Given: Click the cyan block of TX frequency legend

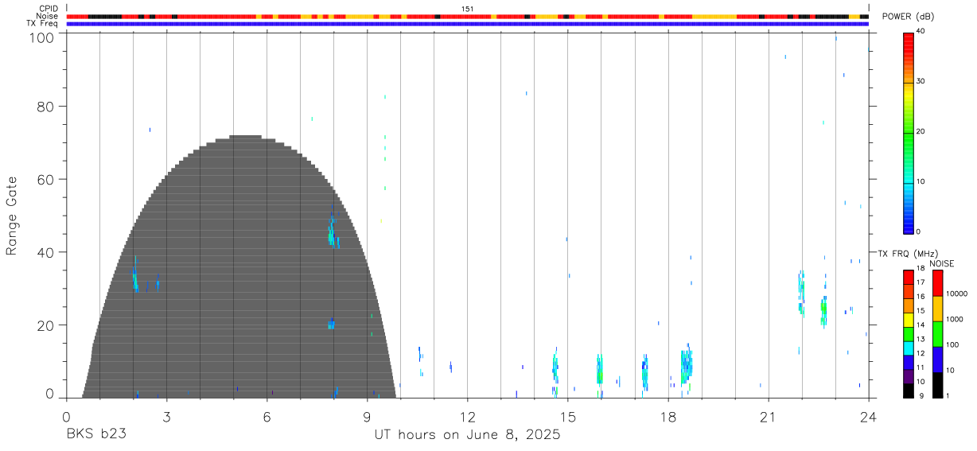Looking at the screenshot, I should (x=908, y=348).
